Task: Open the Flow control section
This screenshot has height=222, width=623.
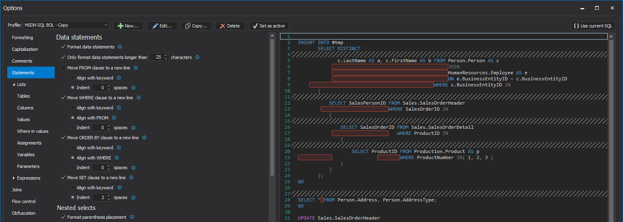Action: tap(31, 201)
